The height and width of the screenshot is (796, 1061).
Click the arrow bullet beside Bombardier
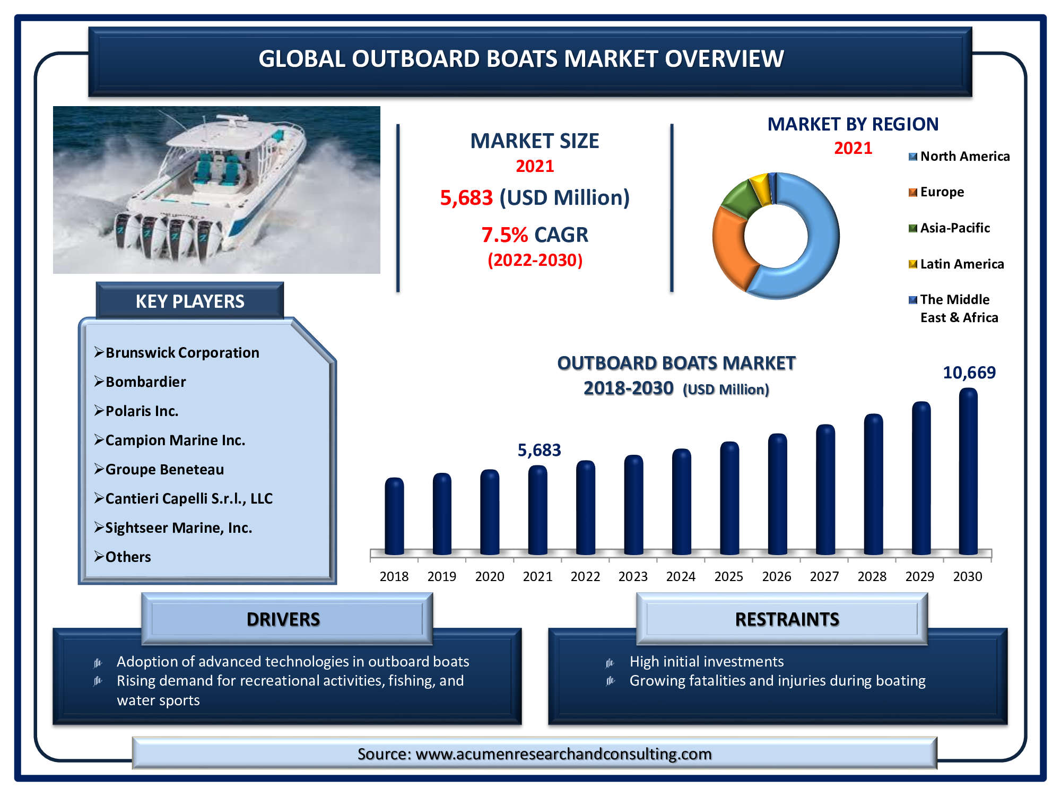99,381
